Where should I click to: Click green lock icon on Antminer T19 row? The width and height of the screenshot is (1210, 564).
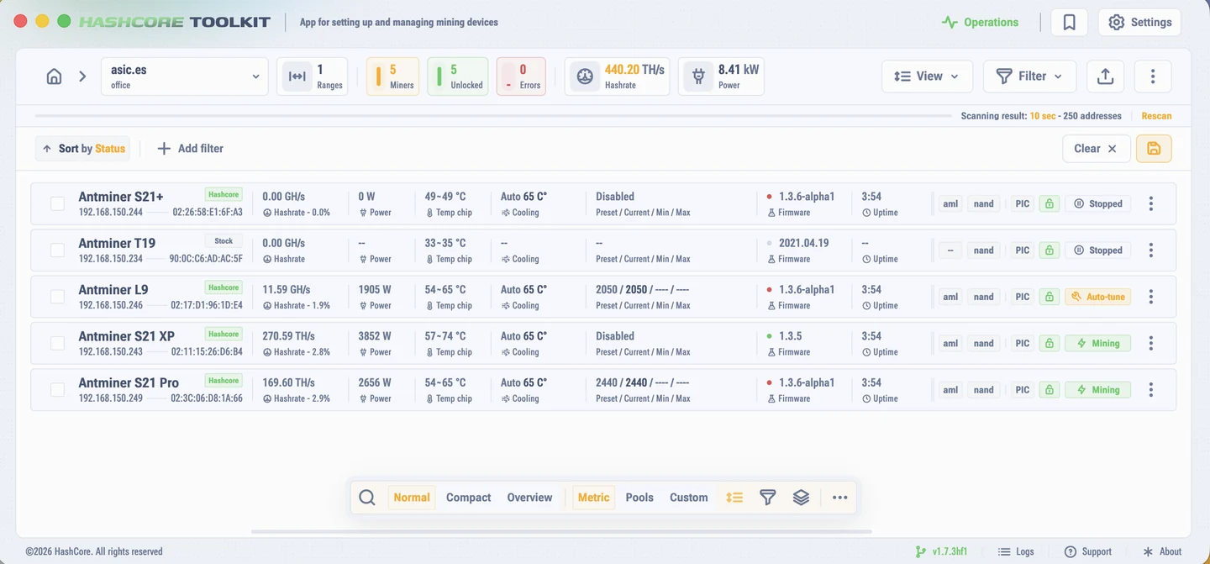[1049, 250]
